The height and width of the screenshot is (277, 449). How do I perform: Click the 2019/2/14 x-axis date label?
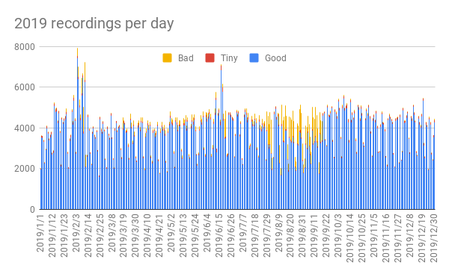click(x=88, y=235)
